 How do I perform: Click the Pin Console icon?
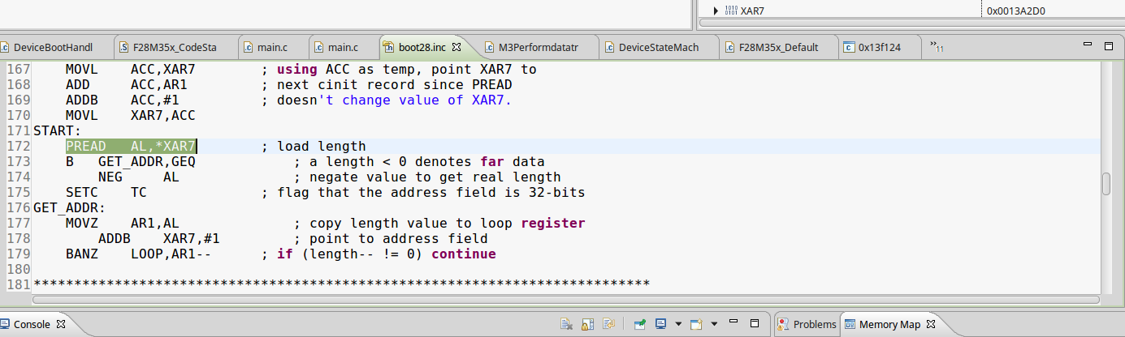point(640,324)
